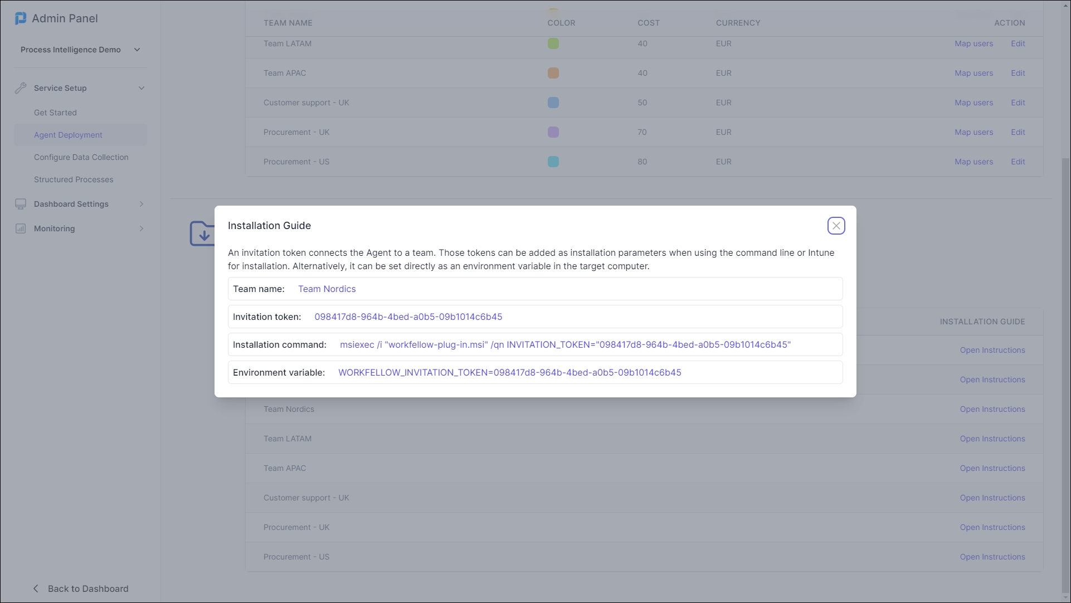
Task: Expand the Dashboard Settings chevron
Action: click(x=142, y=204)
